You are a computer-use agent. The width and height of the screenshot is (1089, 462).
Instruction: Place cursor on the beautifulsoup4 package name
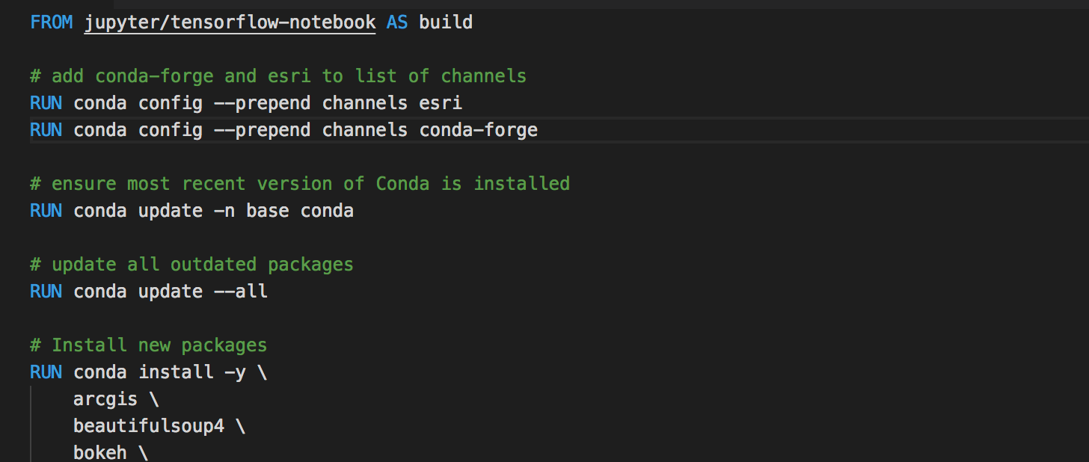pyautogui.click(x=149, y=426)
